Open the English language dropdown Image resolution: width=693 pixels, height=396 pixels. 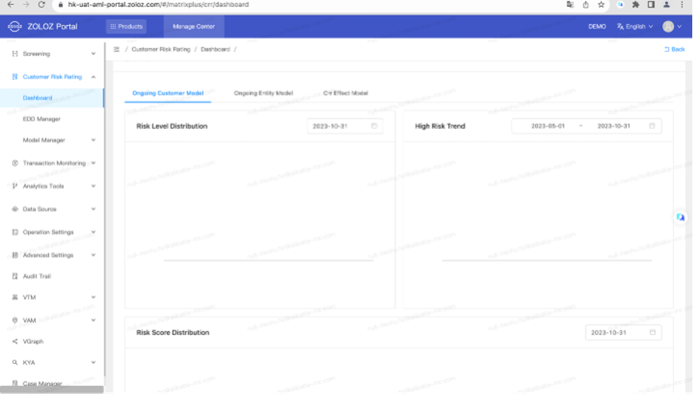(x=635, y=26)
